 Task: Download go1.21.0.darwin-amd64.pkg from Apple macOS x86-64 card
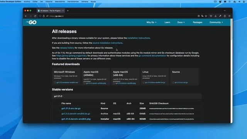point(126,83)
